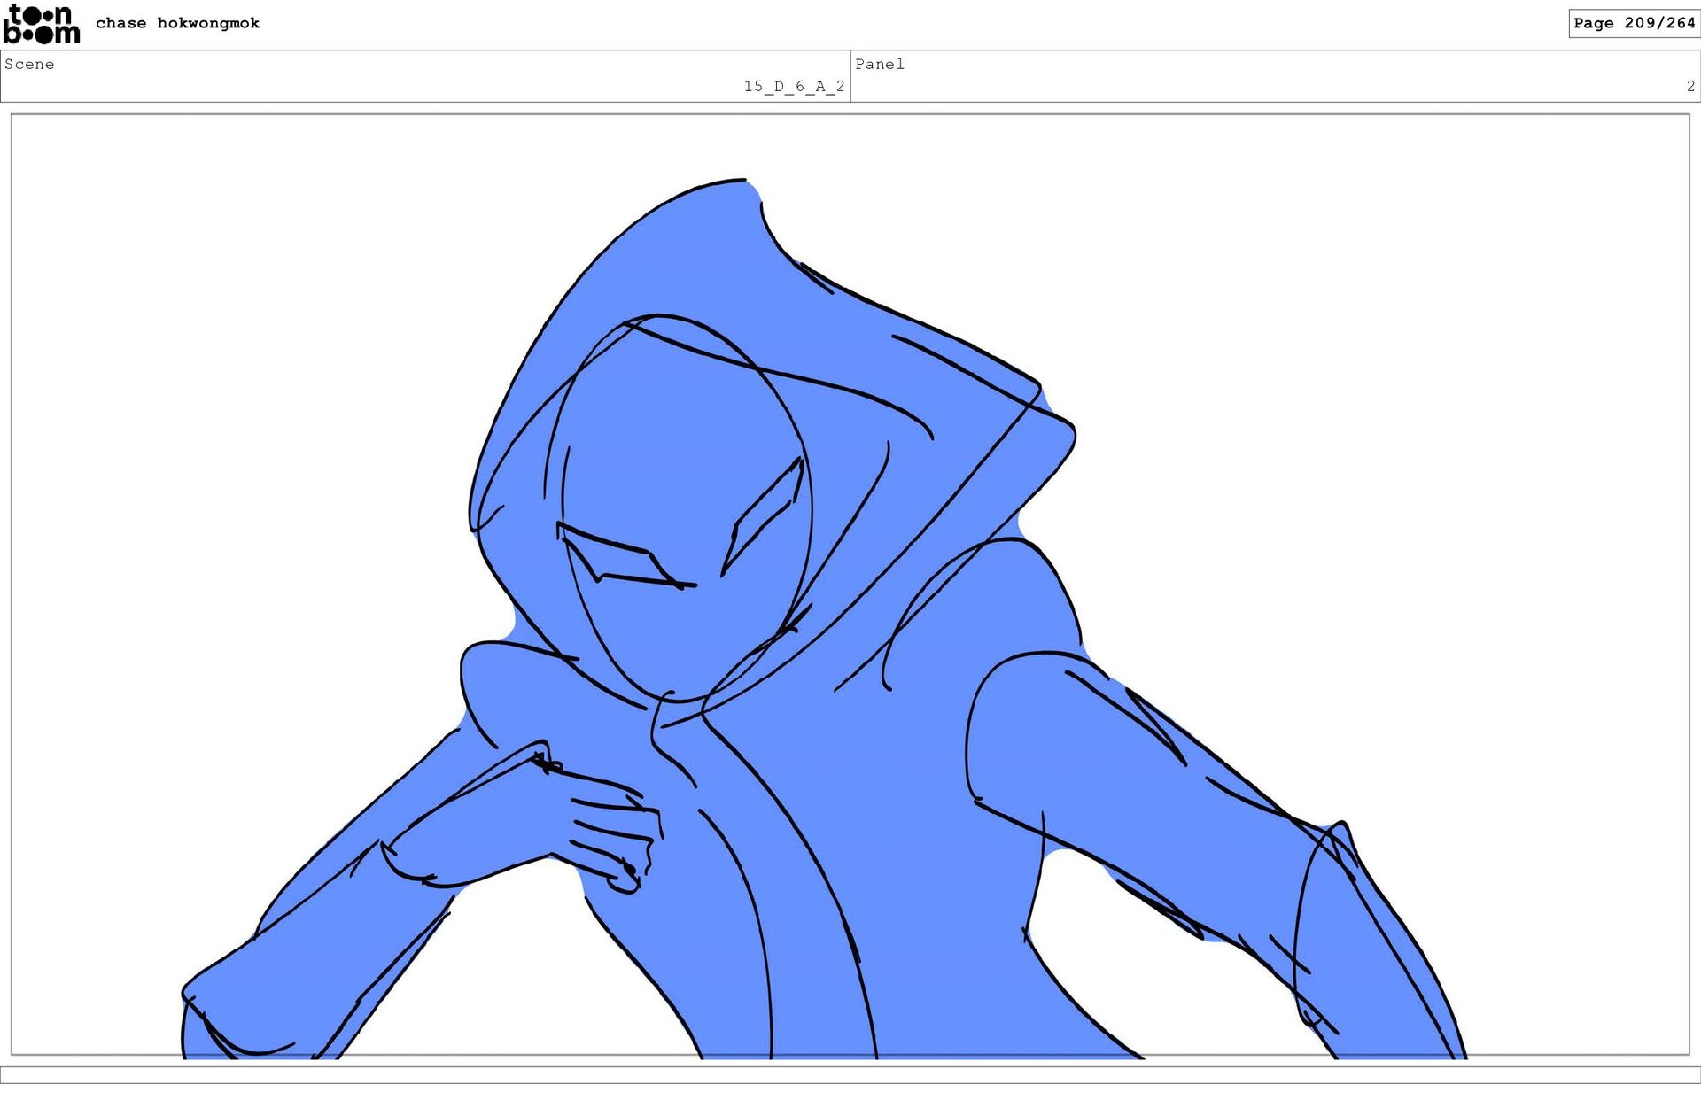Click the empty notes bar below the panel
The width and height of the screenshot is (1701, 1100).
(x=850, y=1074)
